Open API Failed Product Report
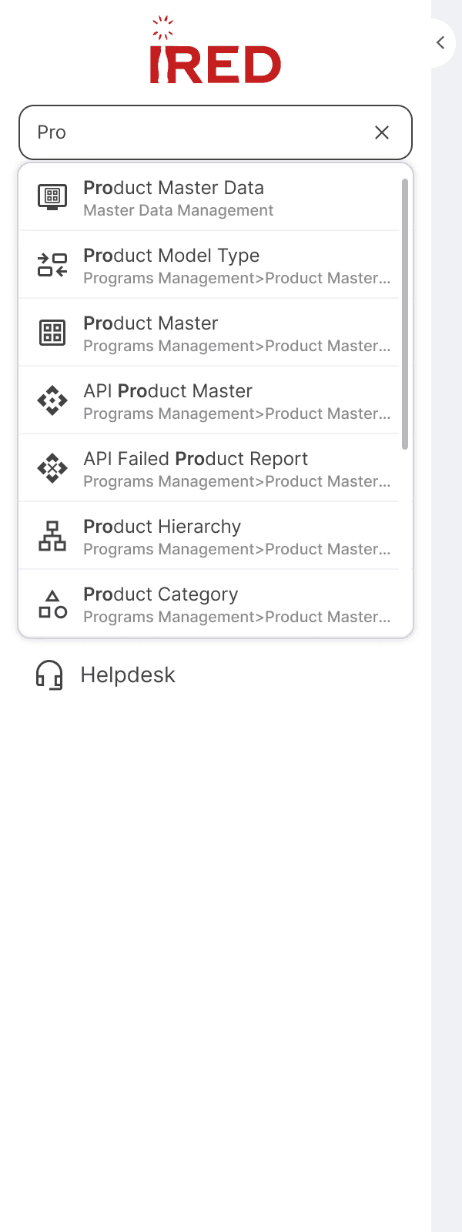 pyautogui.click(x=196, y=459)
